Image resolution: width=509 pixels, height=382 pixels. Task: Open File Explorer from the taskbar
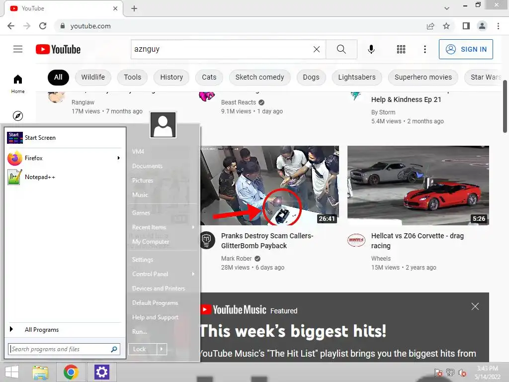[40, 372]
